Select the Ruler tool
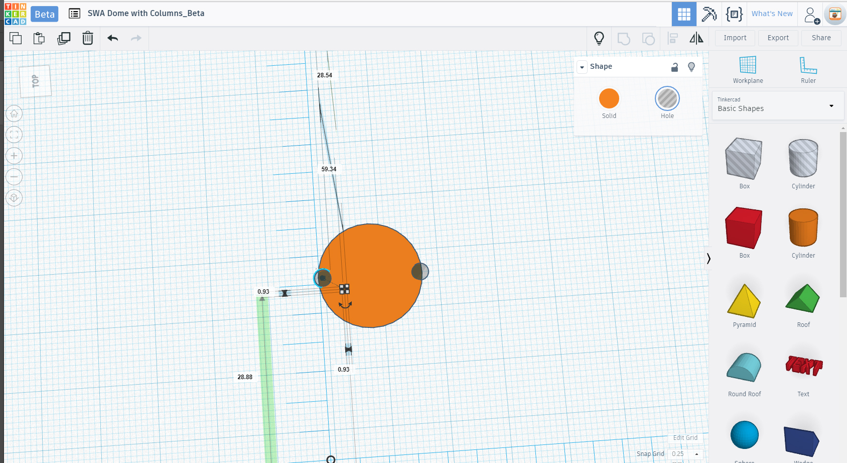847x463 pixels. pyautogui.click(x=808, y=70)
